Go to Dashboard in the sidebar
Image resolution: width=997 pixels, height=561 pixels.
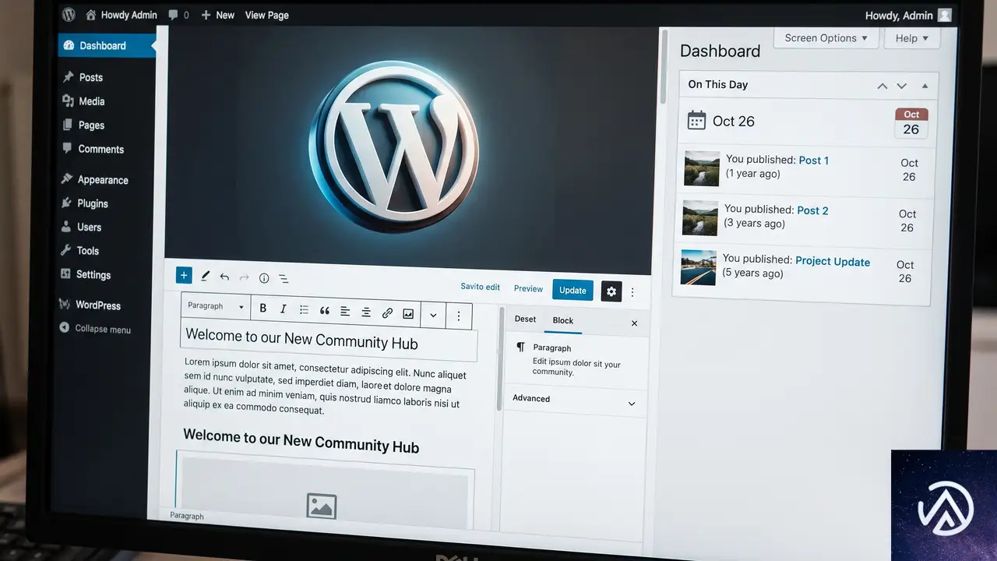[x=107, y=46]
